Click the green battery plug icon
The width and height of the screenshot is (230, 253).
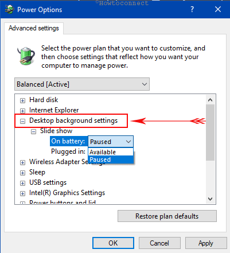[26, 56]
